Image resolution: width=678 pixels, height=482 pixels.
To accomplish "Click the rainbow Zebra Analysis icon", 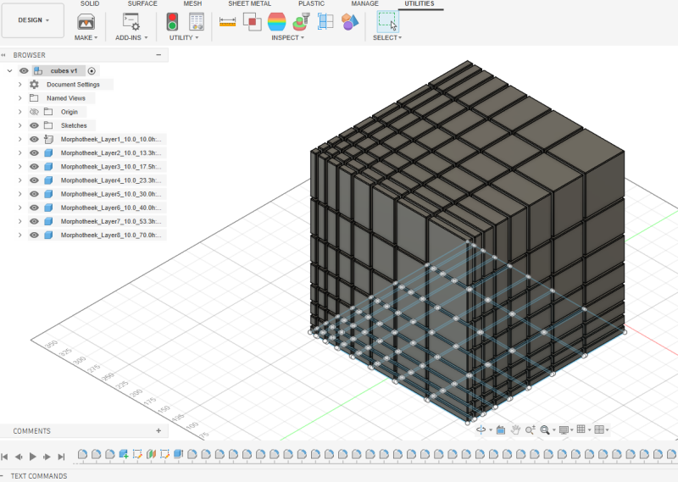I will [x=277, y=22].
